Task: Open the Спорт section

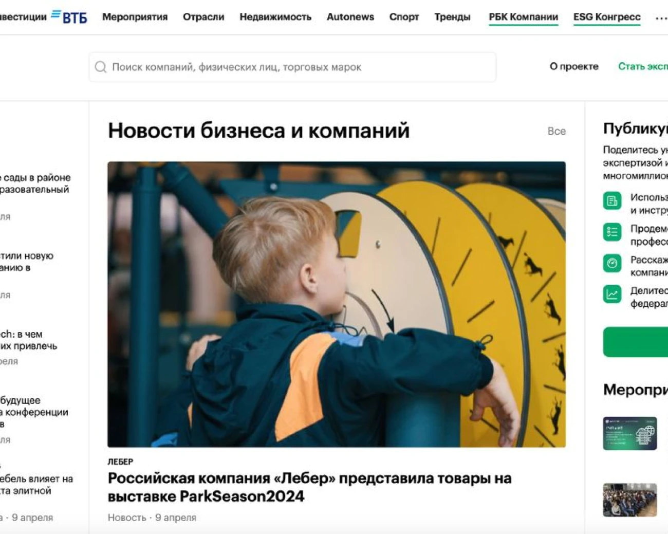Action: pyautogui.click(x=404, y=17)
